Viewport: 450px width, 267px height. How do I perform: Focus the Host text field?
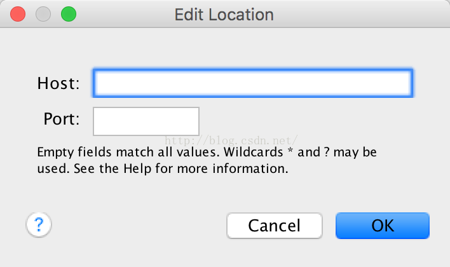coord(253,83)
